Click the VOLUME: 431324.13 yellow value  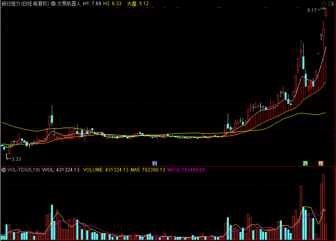(x=106, y=170)
